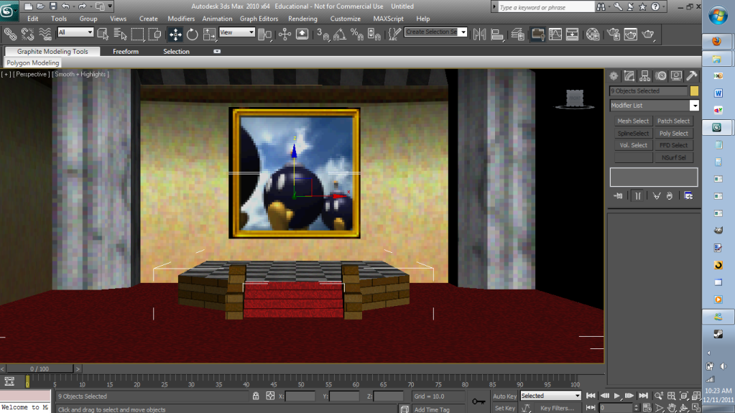Viewport: 735px width, 413px height.
Task: Open the Rendering menu
Action: 302,19
